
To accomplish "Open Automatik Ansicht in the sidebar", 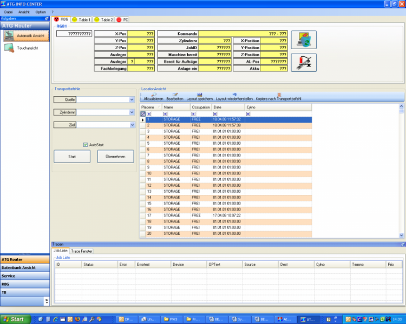I will (x=25, y=35).
